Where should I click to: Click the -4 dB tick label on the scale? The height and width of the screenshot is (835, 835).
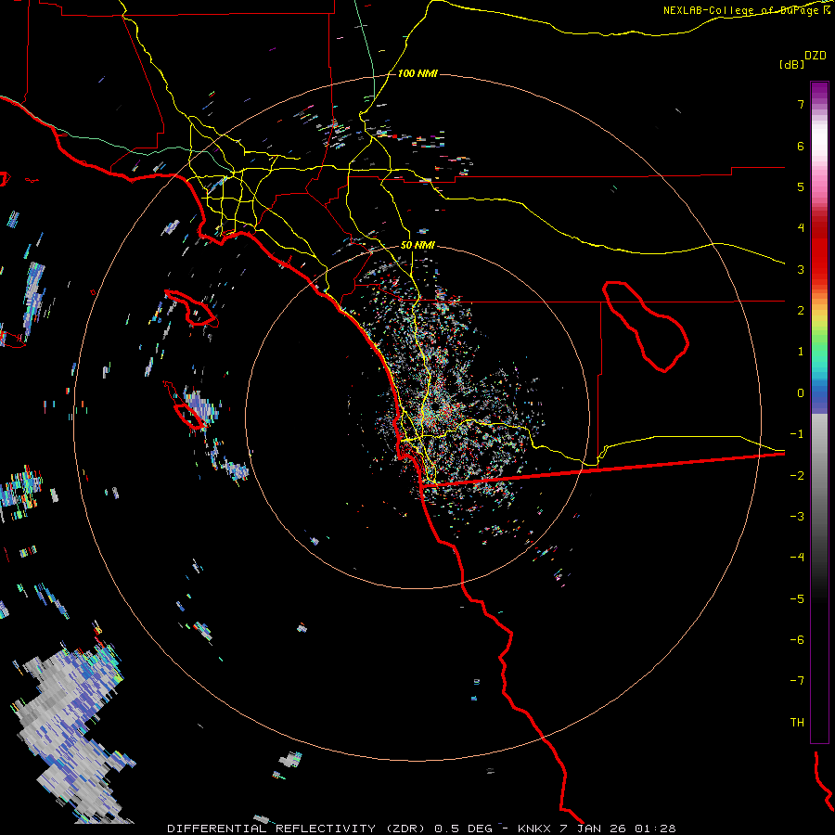(x=797, y=558)
